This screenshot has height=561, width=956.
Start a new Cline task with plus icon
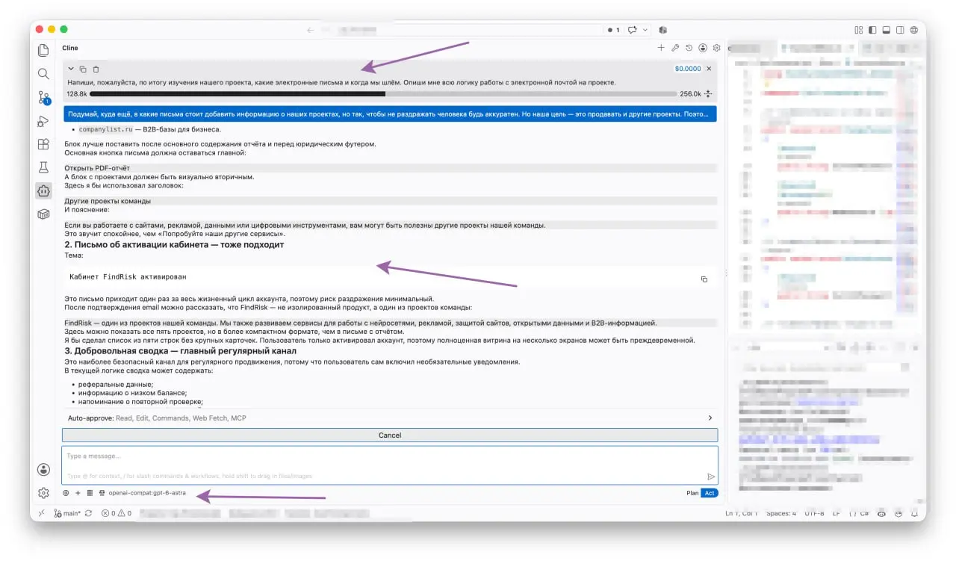pos(661,48)
